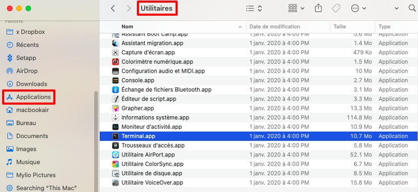Sort by Date de modification column

[275, 27]
